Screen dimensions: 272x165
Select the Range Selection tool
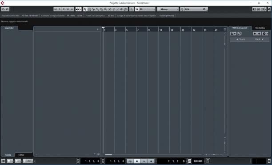tap(89, 9)
